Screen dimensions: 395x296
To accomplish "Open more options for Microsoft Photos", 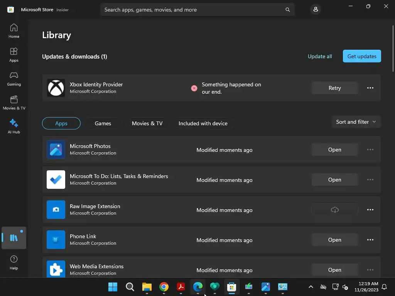I will click(370, 150).
